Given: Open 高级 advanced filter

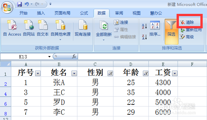Looking at the screenshot, I should point(187,37).
